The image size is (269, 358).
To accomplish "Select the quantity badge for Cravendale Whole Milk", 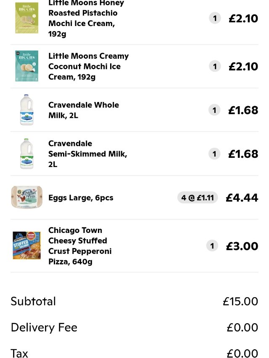I will coord(214,110).
